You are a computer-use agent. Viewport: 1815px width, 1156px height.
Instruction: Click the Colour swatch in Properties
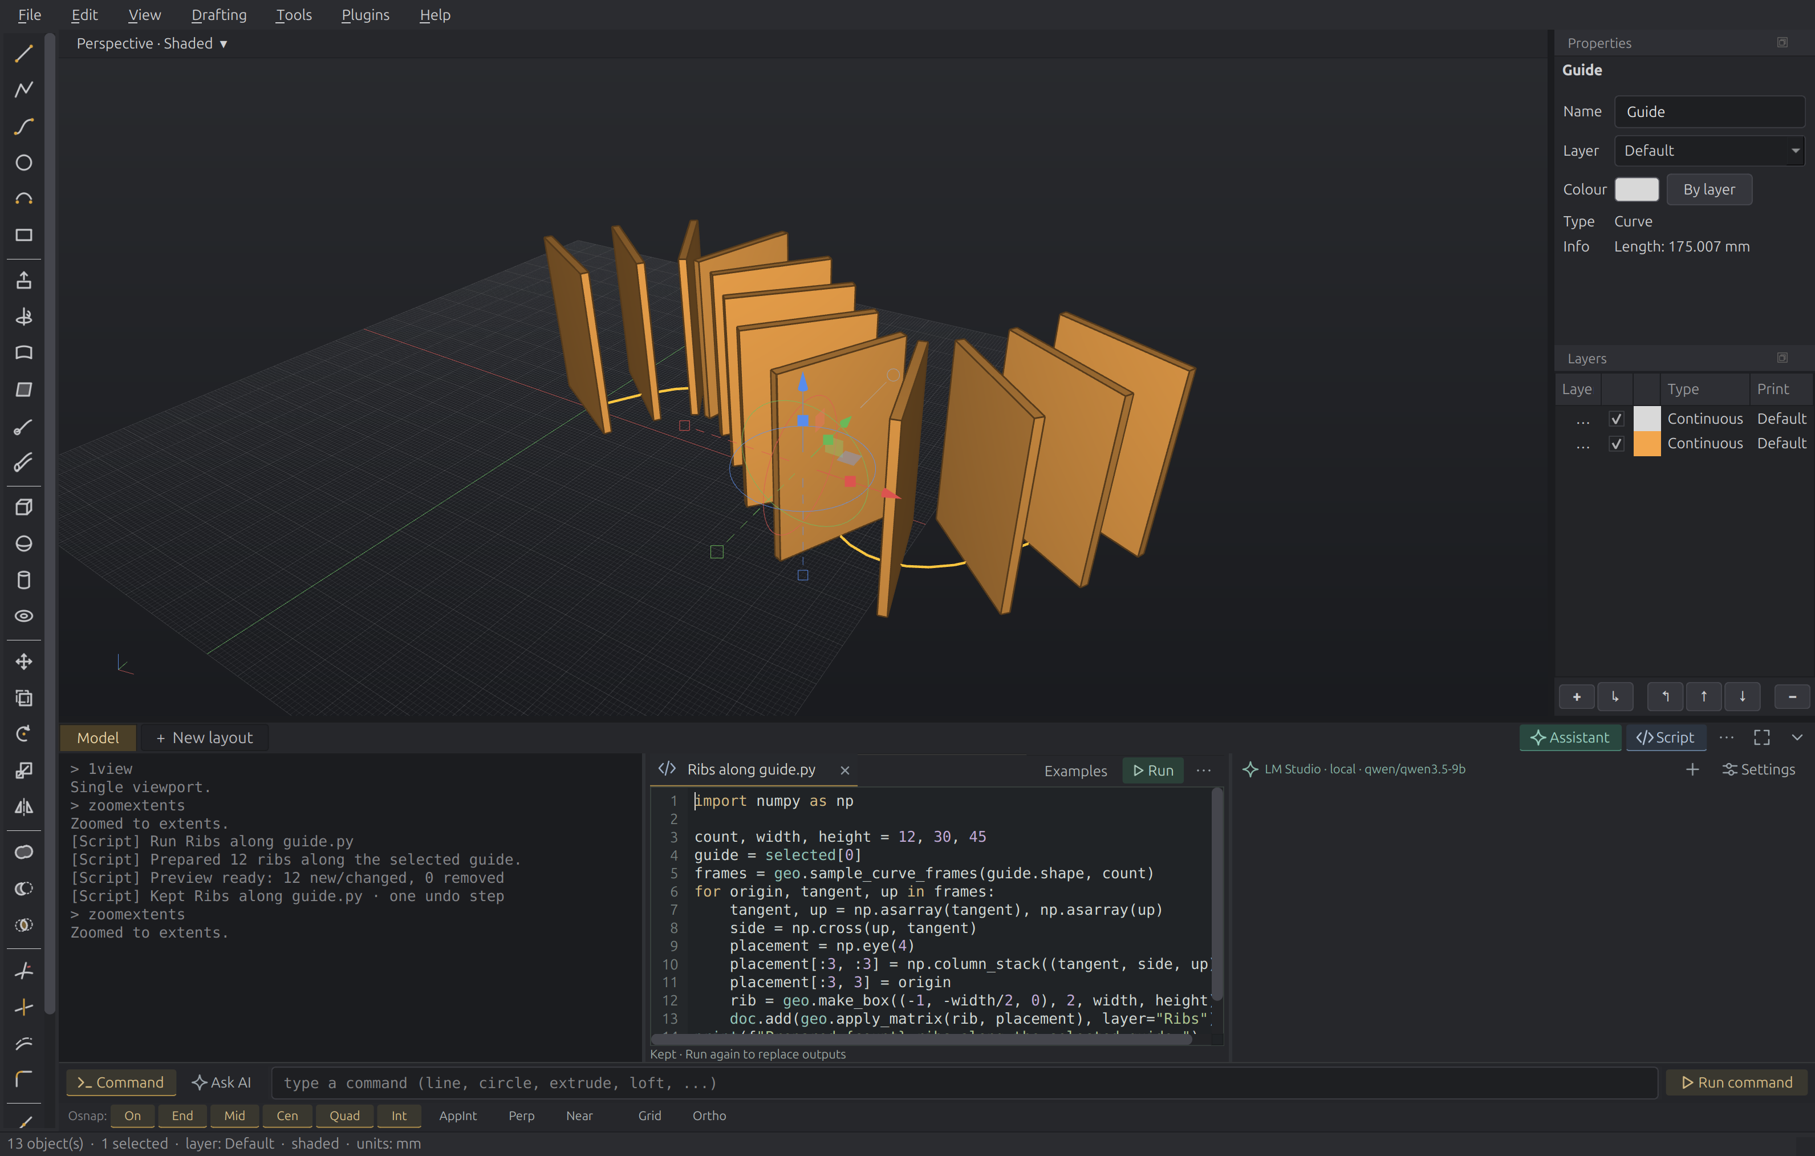(x=1637, y=189)
